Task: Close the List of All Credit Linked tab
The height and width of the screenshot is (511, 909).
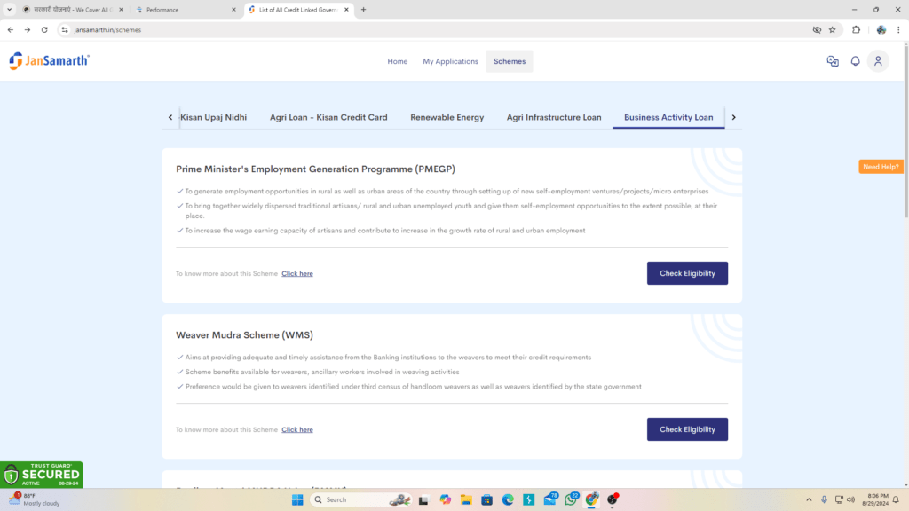Action: click(x=347, y=10)
